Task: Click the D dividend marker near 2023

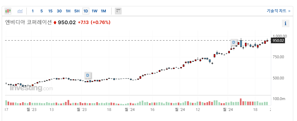Action: [88, 75]
